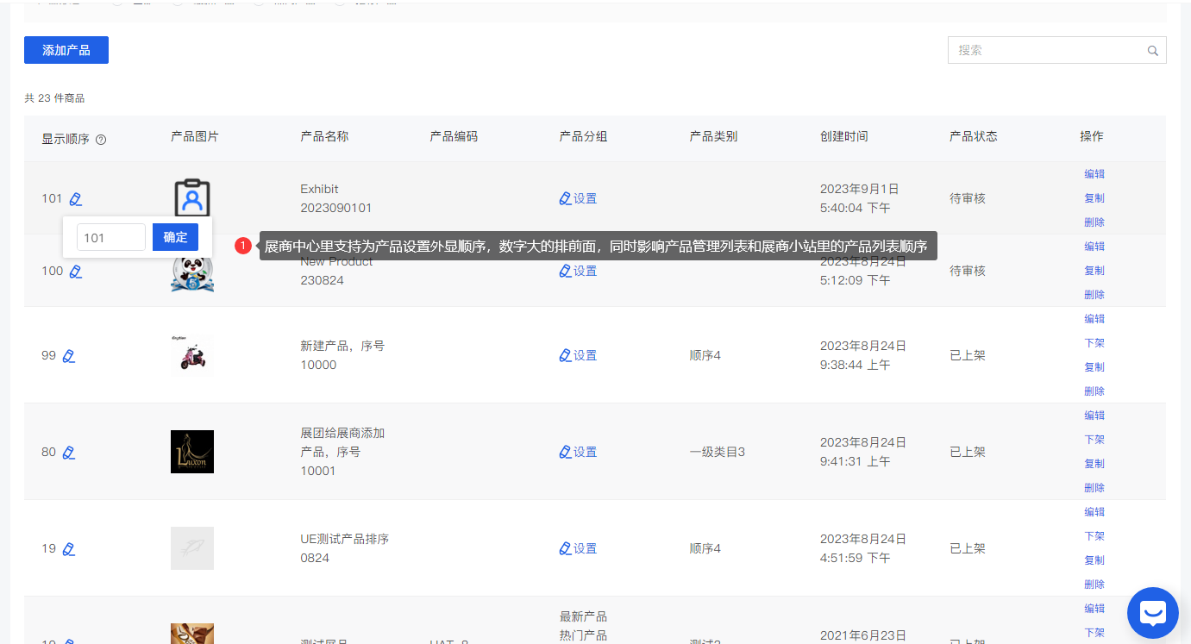Click the 产品分组 column header

(x=583, y=136)
